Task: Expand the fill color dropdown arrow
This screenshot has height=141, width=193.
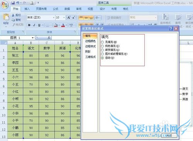Action: (59, 25)
